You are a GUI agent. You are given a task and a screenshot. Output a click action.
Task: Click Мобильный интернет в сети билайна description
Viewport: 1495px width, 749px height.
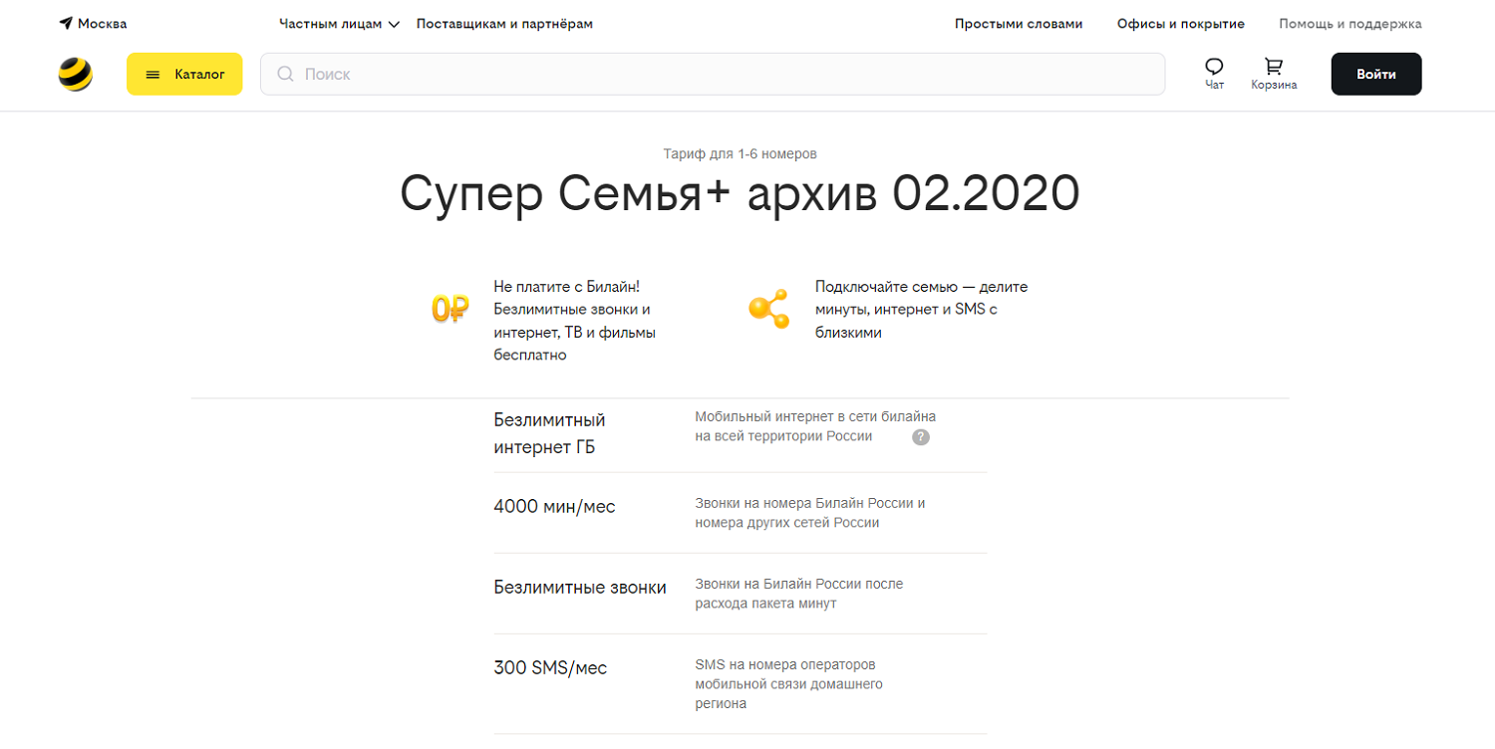click(815, 426)
